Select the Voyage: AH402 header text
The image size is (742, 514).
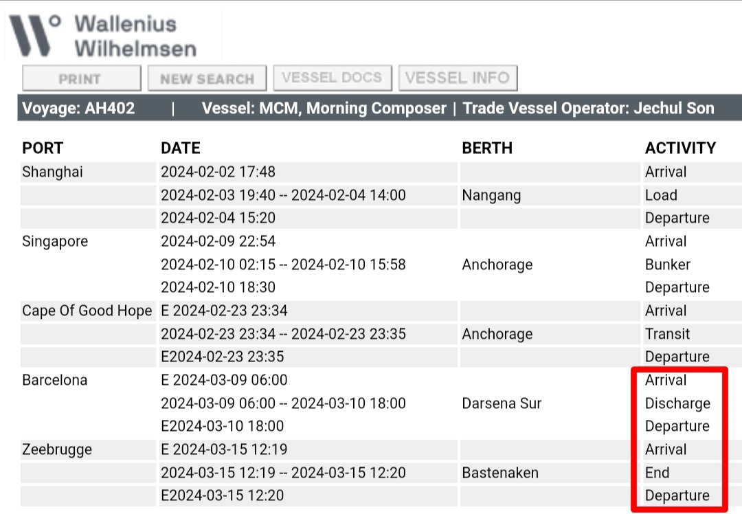[x=78, y=109]
